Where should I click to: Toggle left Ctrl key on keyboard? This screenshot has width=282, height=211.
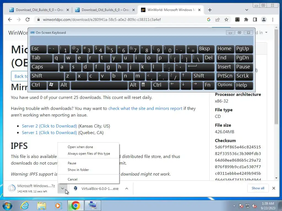(38, 85)
